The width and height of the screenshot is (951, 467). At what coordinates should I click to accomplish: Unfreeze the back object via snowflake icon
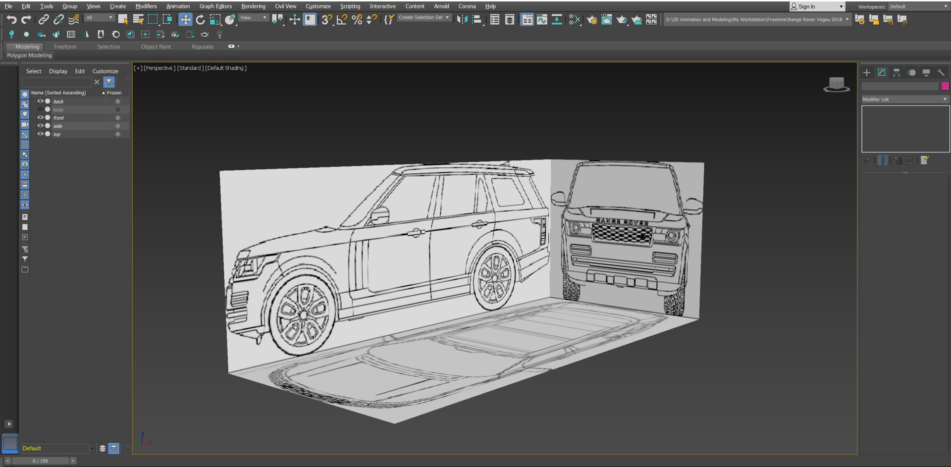[x=117, y=101]
